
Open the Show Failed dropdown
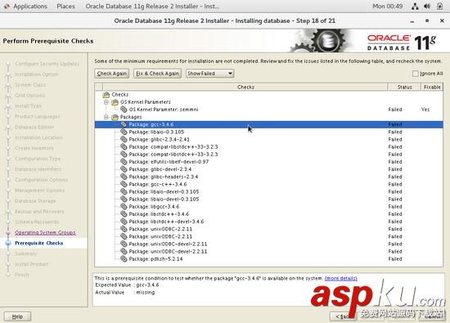(x=209, y=74)
